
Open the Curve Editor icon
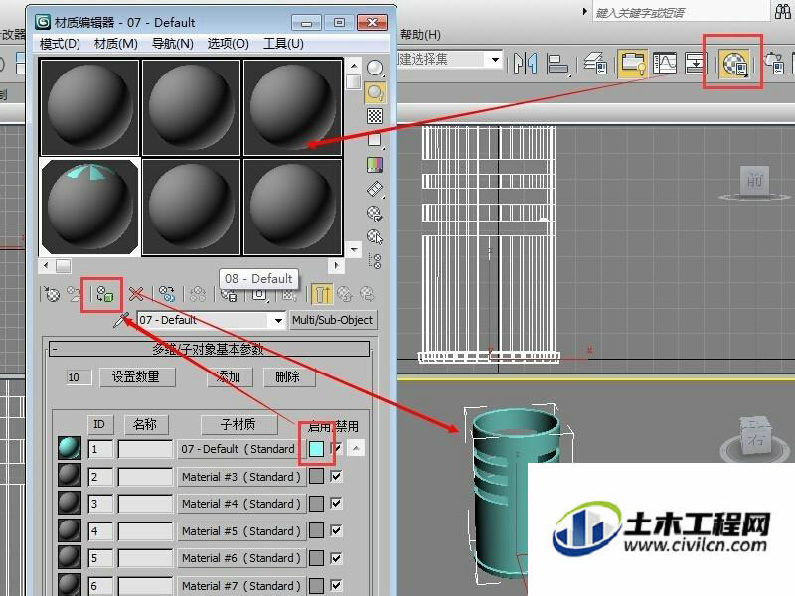(x=665, y=64)
